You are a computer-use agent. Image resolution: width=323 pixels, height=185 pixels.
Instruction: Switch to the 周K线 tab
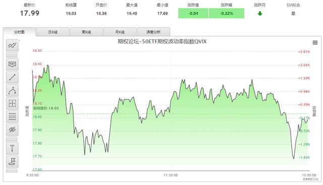86,32
